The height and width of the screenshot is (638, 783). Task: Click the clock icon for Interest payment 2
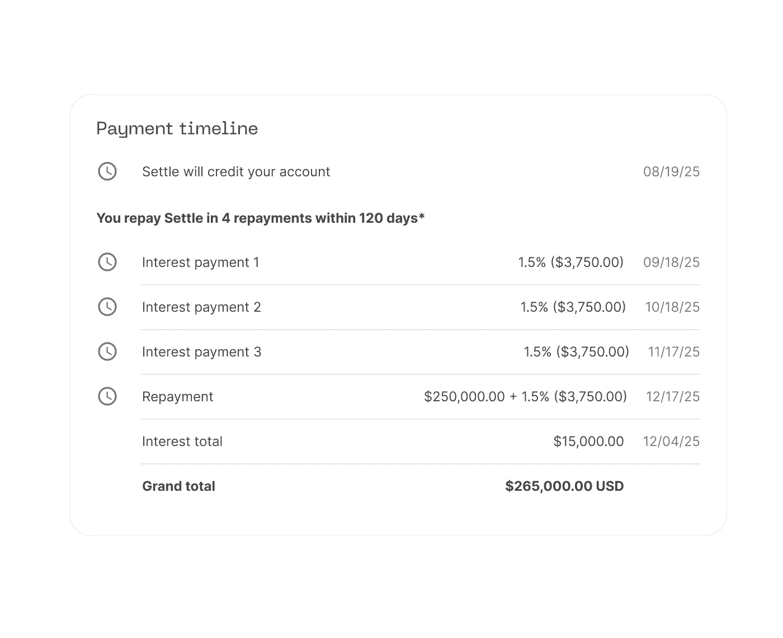[107, 307]
